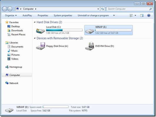Click the Libraries folder icon
The image size is (156, 117).
click(x=7, y=43)
